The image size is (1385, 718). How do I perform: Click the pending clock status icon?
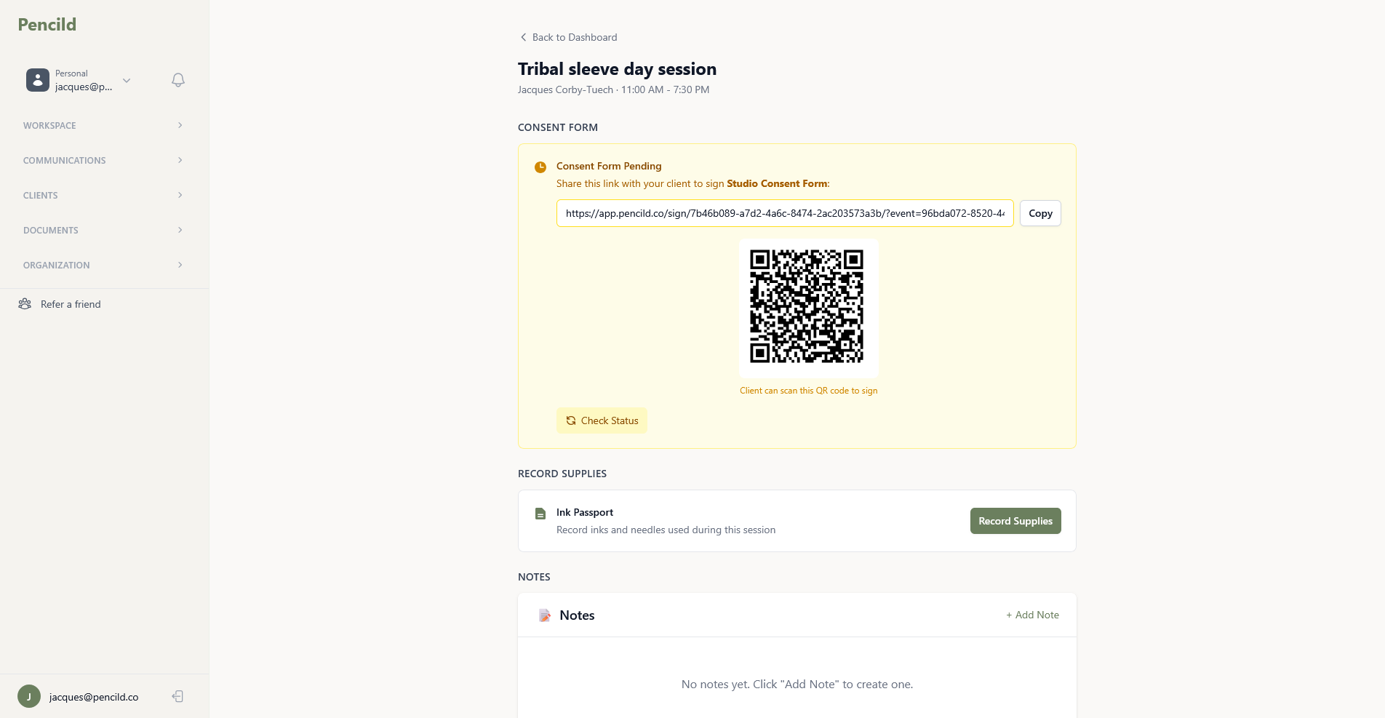coord(540,167)
